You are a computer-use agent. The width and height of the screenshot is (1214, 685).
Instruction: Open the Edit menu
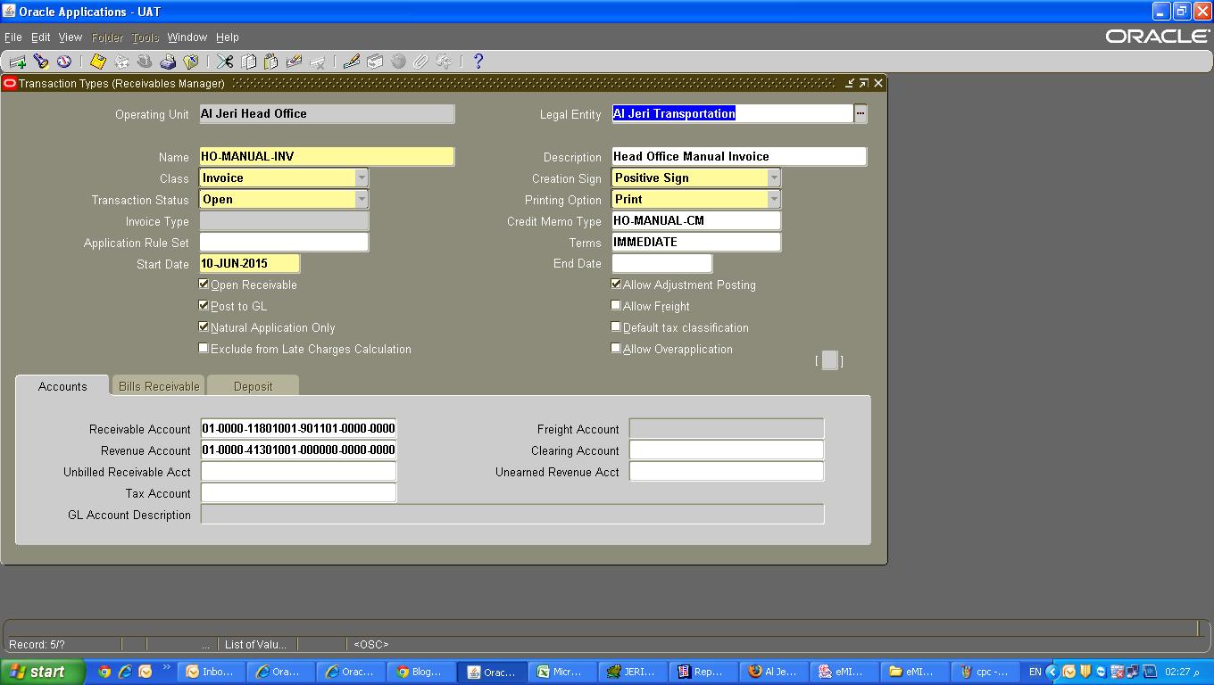[41, 37]
